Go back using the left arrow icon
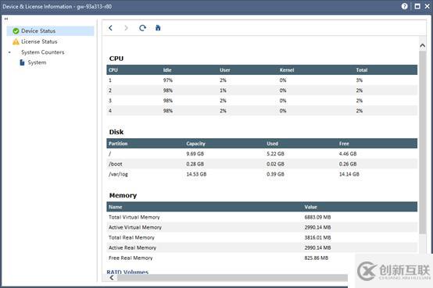 coord(110,28)
